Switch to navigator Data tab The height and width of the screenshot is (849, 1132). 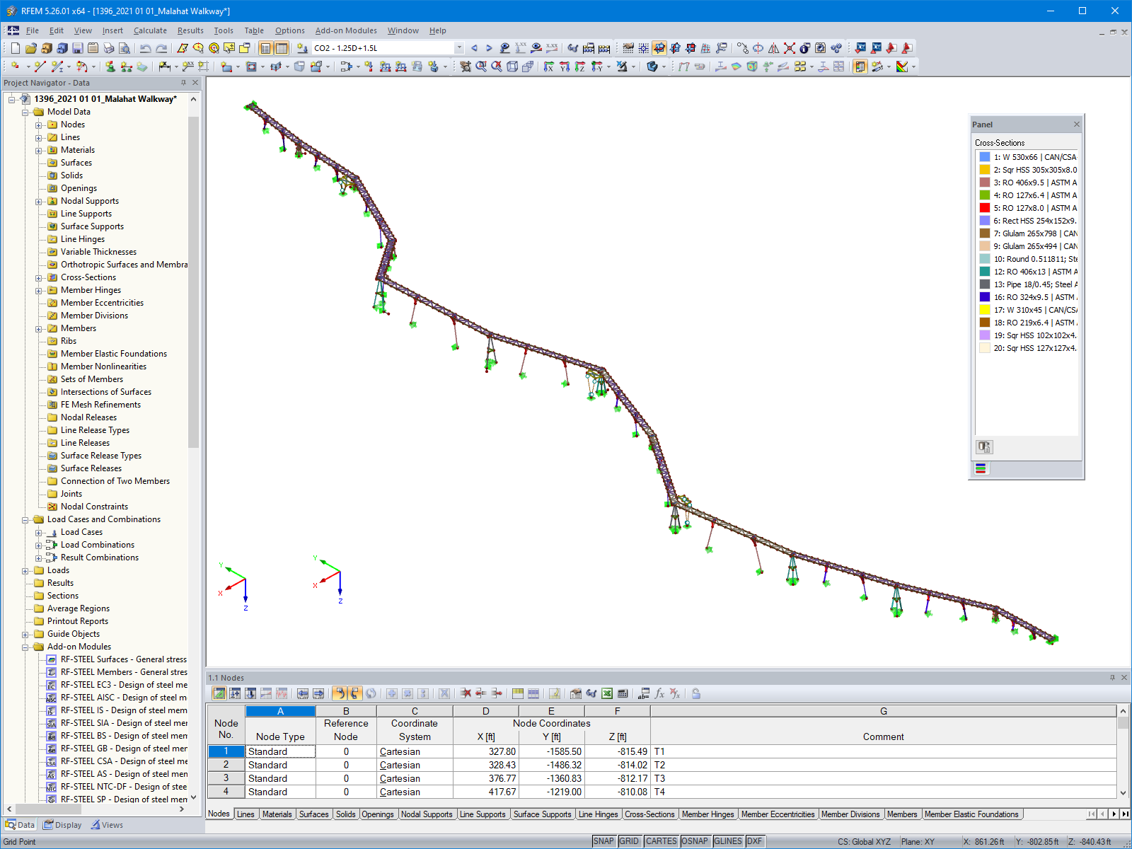20,825
